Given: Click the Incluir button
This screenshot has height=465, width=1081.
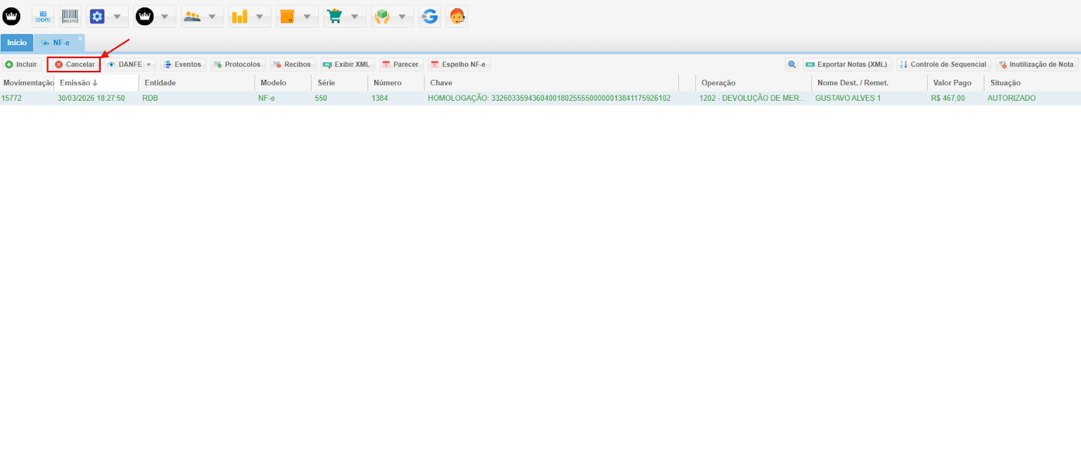Looking at the screenshot, I should click(22, 64).
